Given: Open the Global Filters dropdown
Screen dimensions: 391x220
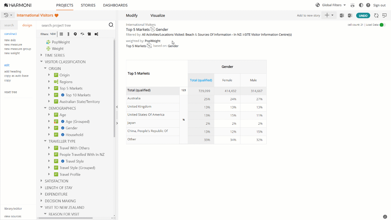Looking at the screenshot, I should (x=334, y=5).
